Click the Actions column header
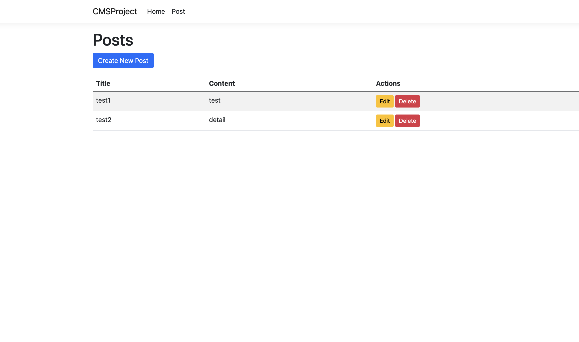 click(x=388, y=83)
